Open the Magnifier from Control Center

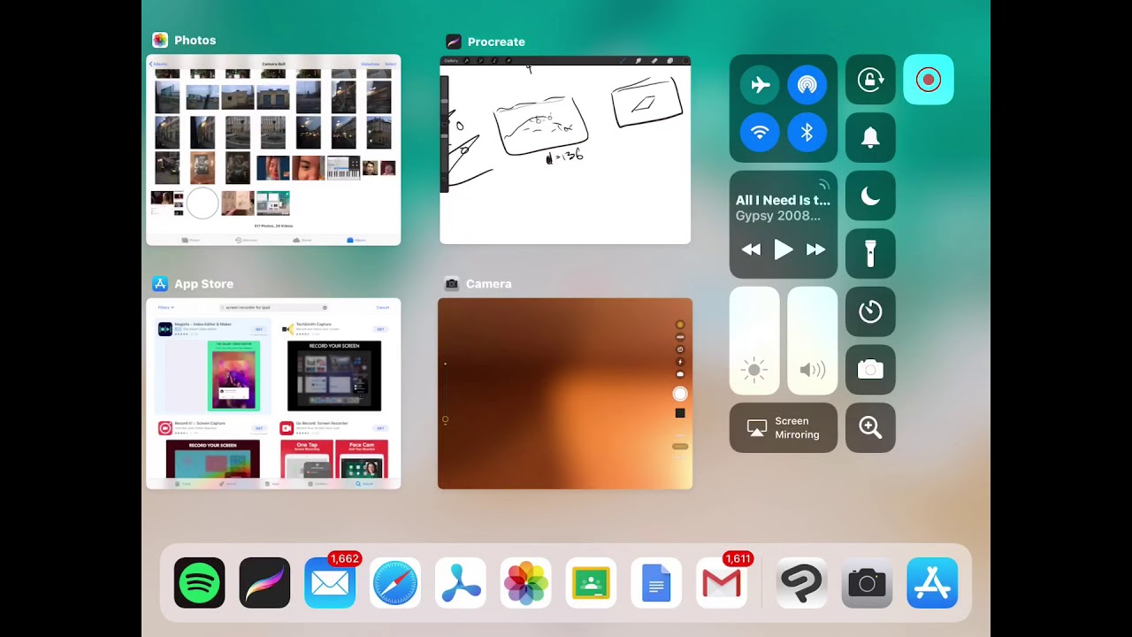[x=870, y=428]
